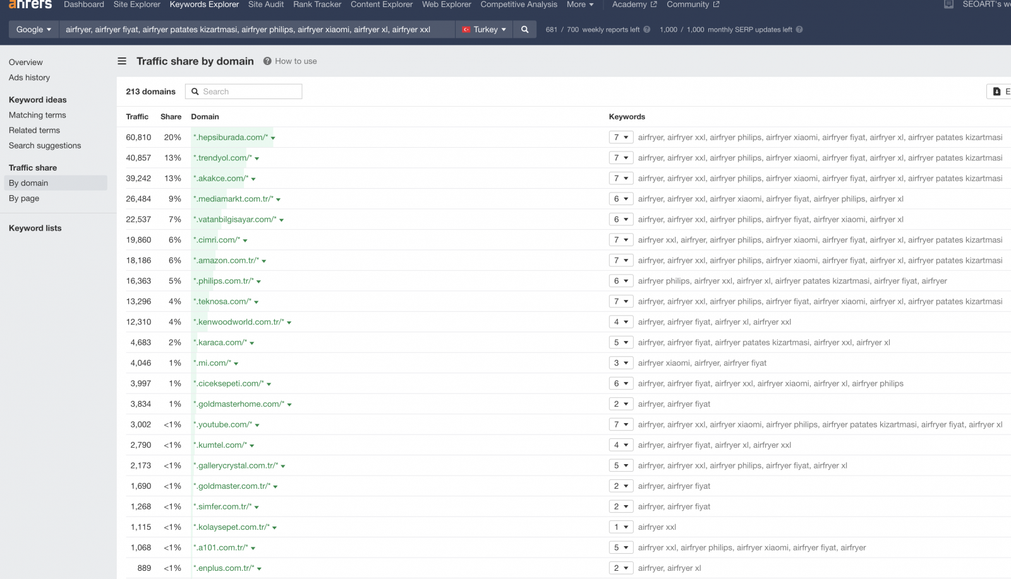This screenshot has width=1011, height=579.
Task: Click the How to use help icon
Action: click(267, 61)
